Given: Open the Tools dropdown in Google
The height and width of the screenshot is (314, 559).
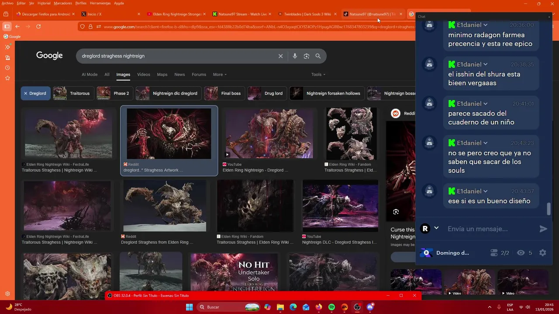Looking at the screenshot, I should [318, 75].
